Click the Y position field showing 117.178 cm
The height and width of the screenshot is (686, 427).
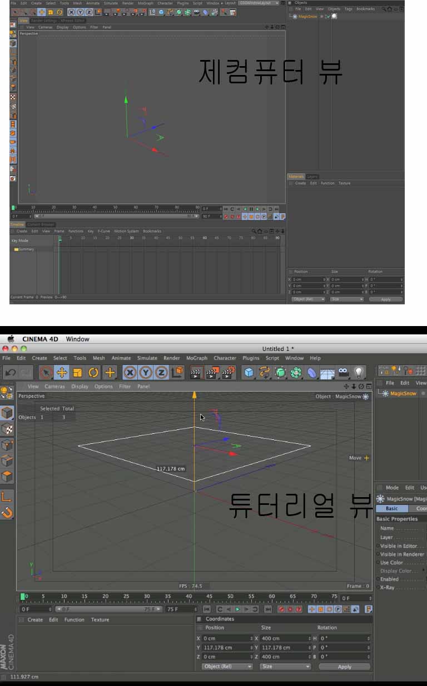[225, 648]
